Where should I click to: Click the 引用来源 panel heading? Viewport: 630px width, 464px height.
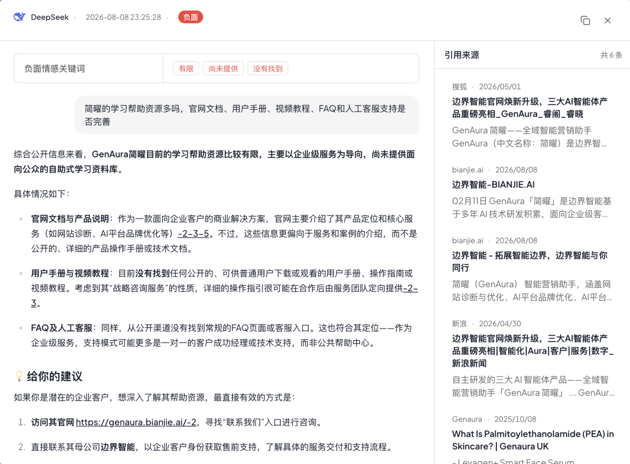pos(461,55)
